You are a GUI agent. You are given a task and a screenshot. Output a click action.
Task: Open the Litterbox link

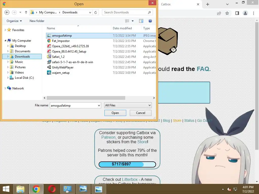[130, 180]
